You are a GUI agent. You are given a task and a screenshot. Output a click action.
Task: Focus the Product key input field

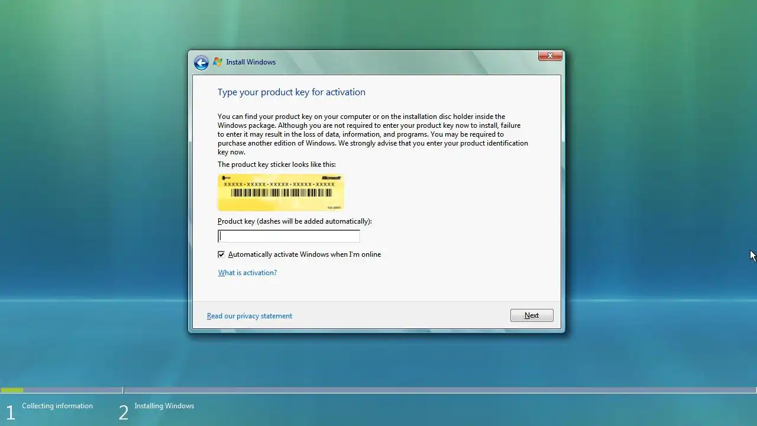tap(289, 236)
